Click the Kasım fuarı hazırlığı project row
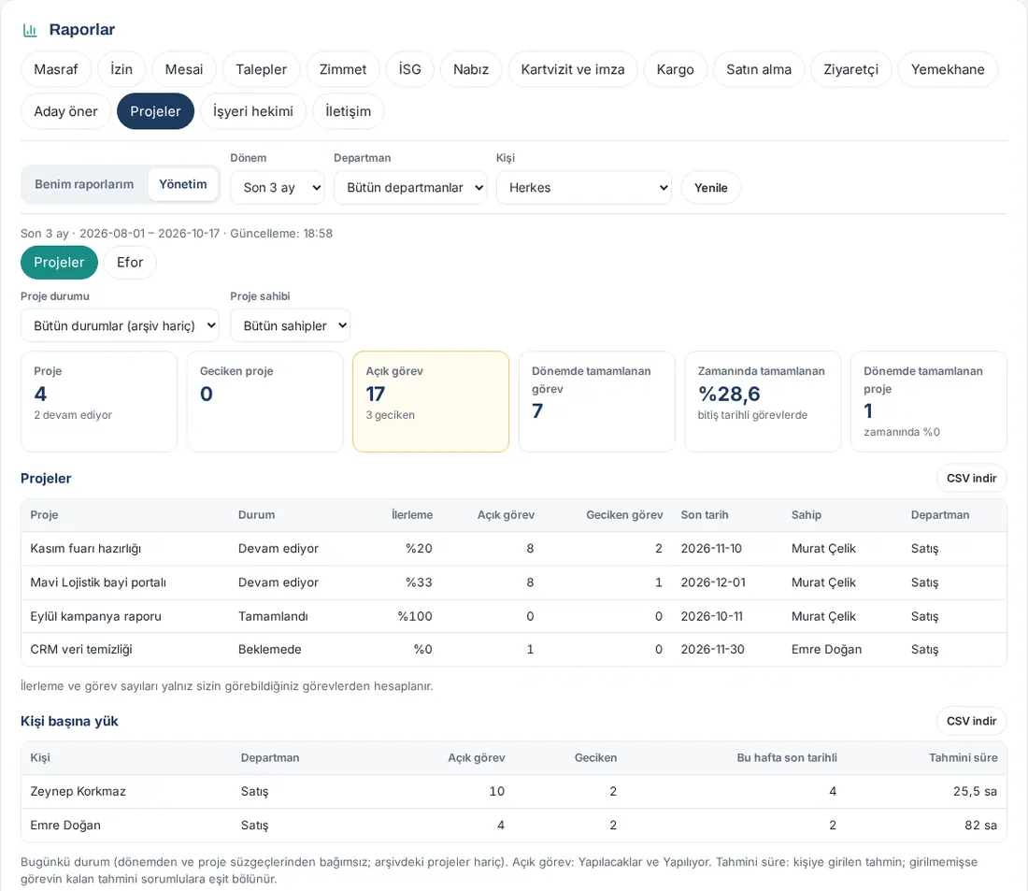 (x=513, y=549)
